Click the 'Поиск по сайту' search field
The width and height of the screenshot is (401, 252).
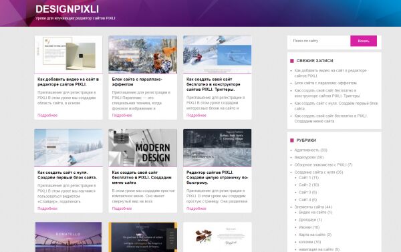(320, 41)
